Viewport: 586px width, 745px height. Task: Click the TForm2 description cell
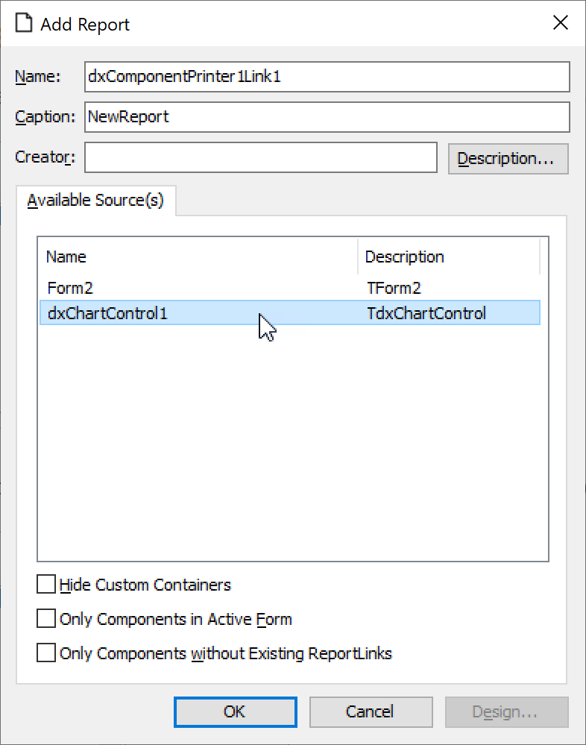(394, 288)
